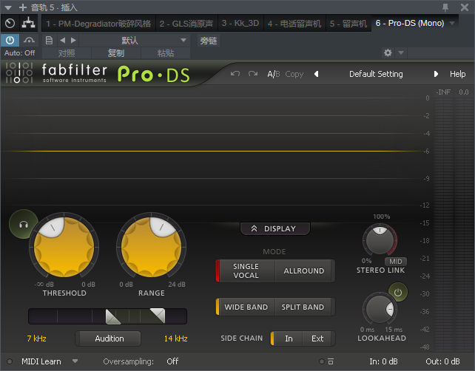475x371 pixels.
Task: Toggle the MIDI Learn indicator circle
Action: tap(10, 361)
